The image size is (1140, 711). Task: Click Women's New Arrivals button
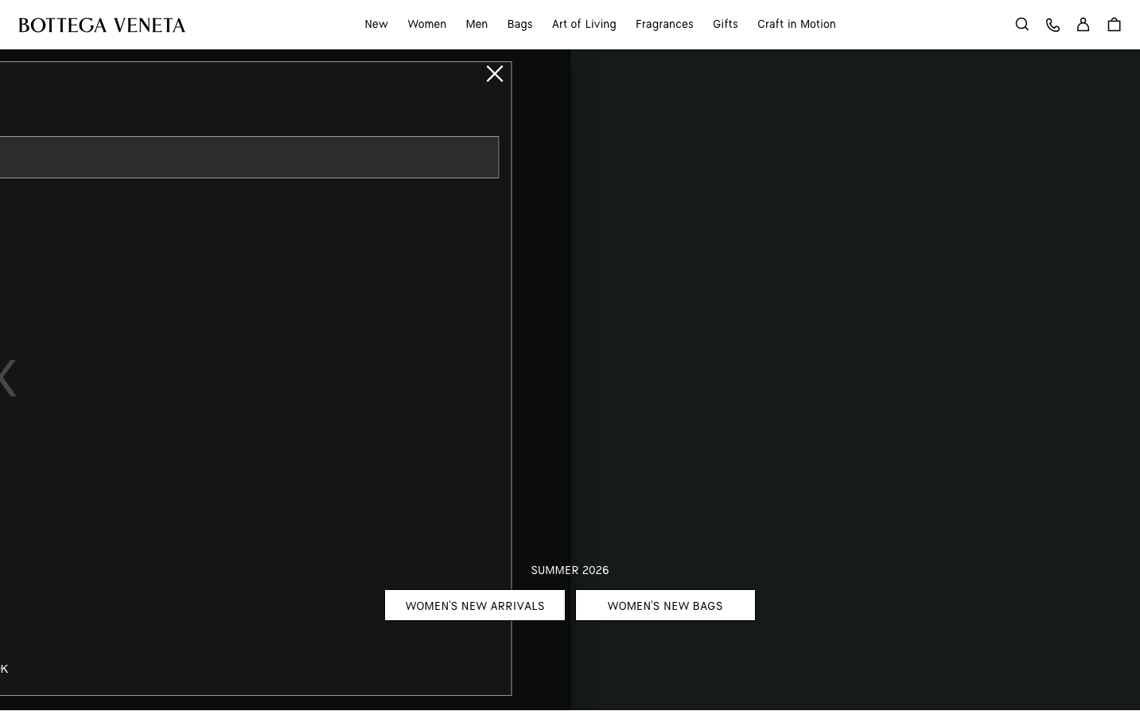475,605
